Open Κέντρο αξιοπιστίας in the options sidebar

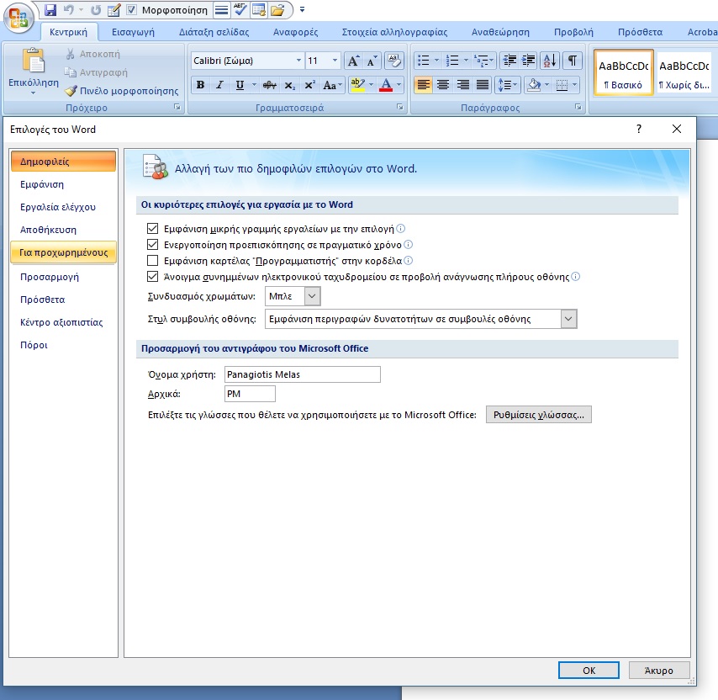pyautogui.click(x=63, y=322)
